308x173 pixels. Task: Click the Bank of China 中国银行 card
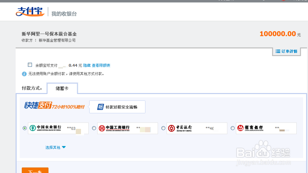(197, 128)
